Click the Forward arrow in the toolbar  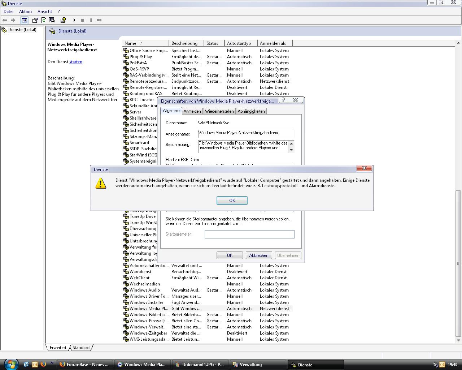(x=13, y=20)
